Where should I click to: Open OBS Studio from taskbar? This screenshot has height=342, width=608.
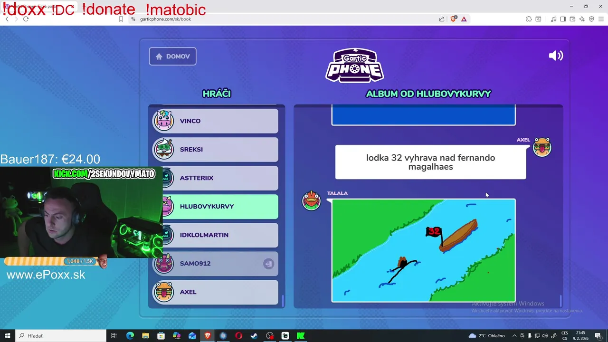pos(270,336)
